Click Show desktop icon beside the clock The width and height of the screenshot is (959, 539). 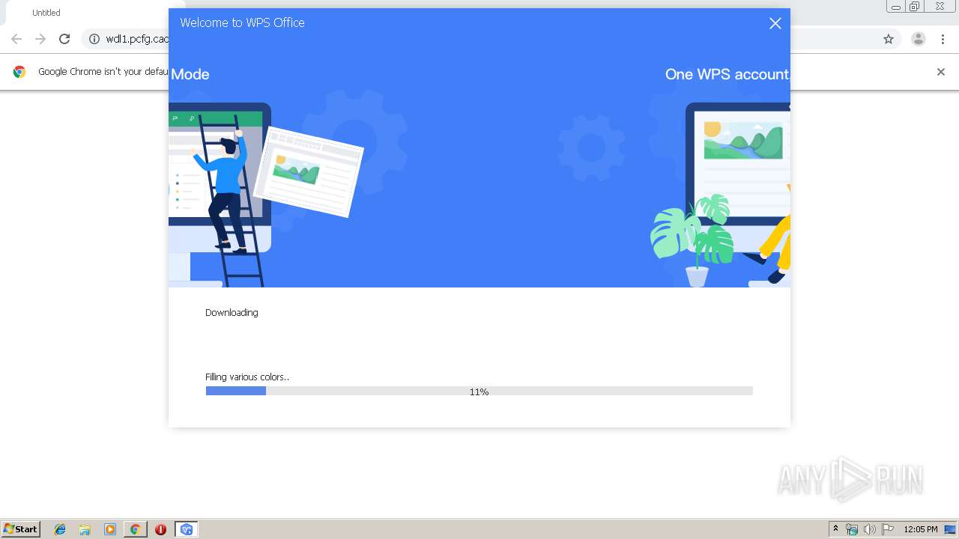[x=950, y=529]
